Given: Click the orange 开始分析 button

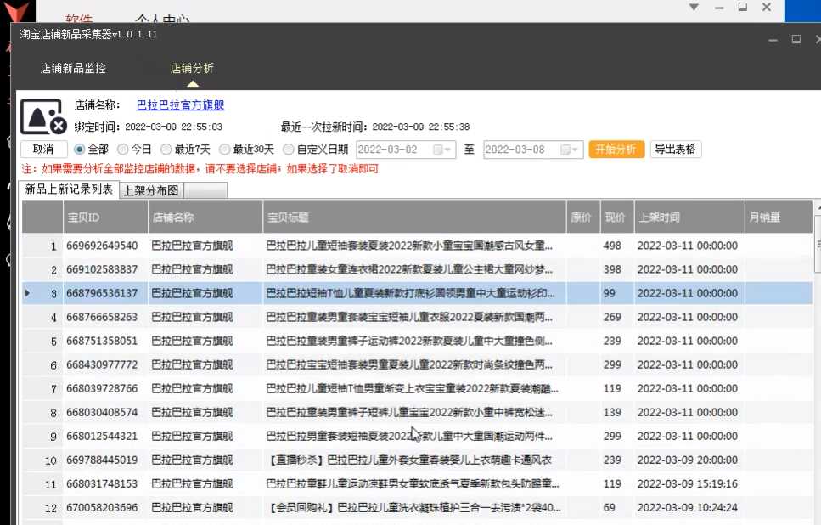Looking at the screenshot, I should [616, 150].
